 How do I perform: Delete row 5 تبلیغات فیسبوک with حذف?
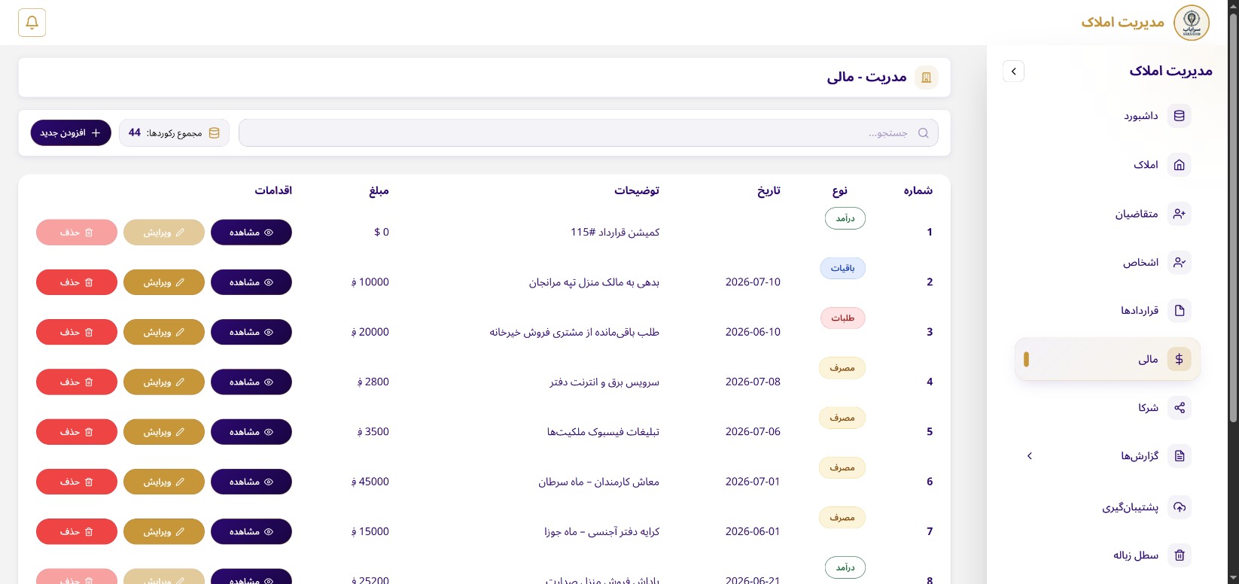coord(77,432)
